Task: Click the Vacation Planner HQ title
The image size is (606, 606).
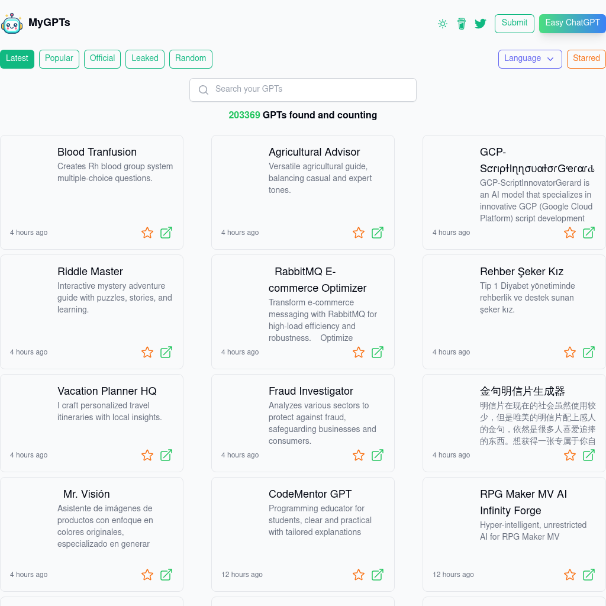Action: (107, 391)
